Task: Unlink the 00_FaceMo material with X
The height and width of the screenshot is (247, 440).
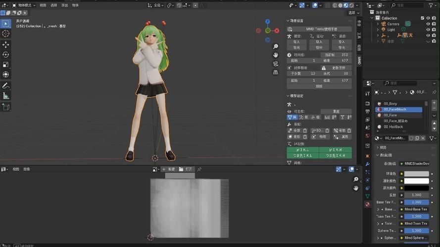Action: click(x=423, y=138)
